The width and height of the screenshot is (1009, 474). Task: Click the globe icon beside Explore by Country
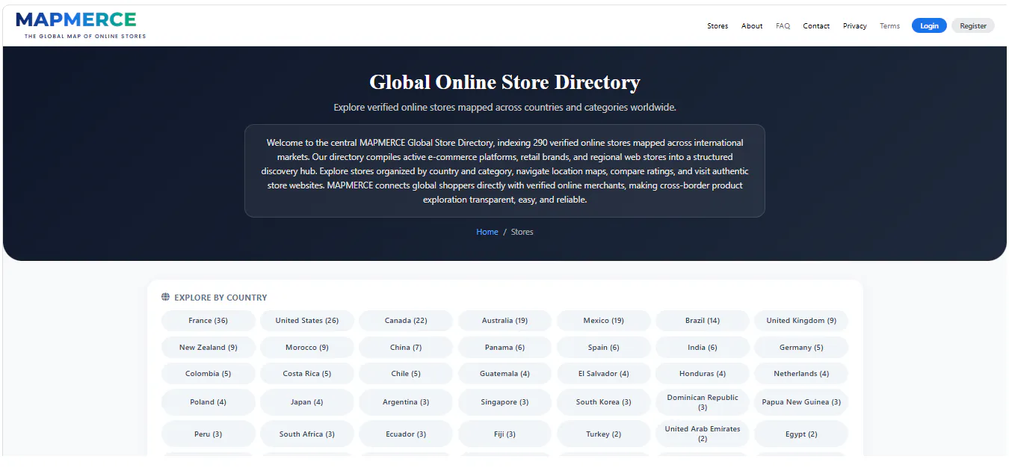165,297
